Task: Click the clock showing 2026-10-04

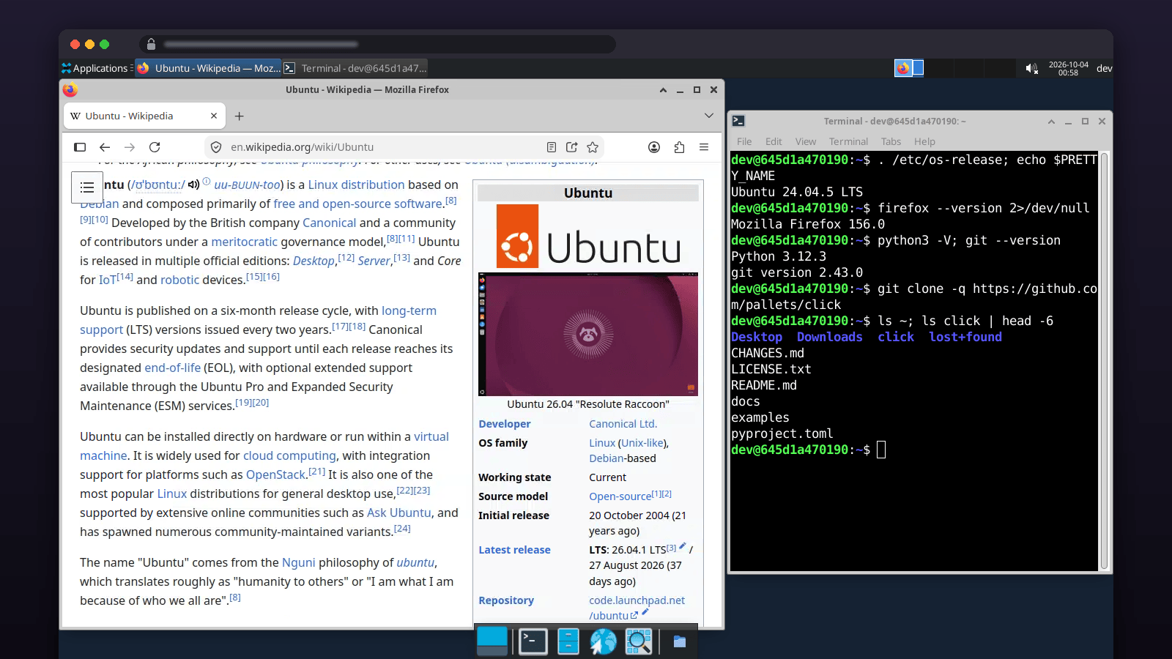Action: pyautogui.click(x=1068, y=68)
